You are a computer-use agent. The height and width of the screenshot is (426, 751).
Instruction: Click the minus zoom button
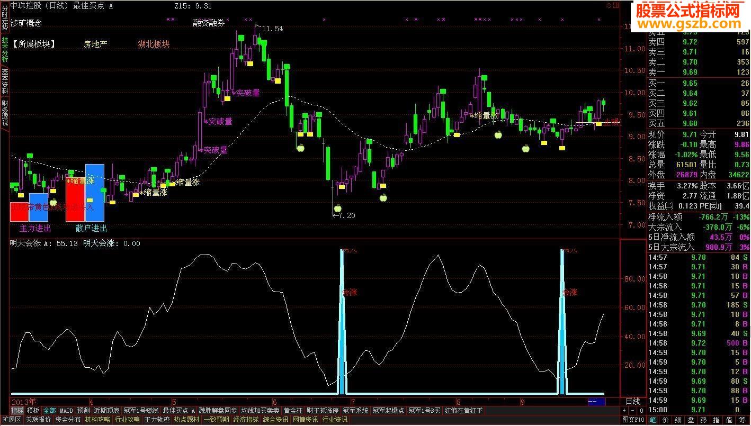click(x=632, y=411)
